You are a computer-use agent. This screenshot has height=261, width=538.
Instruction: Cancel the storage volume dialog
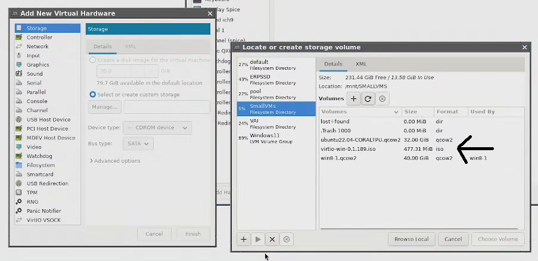click(453, 239)
